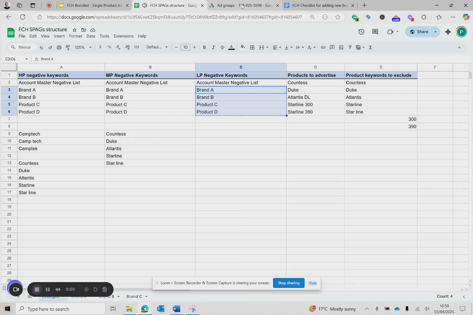
Task: Print the spreadsheet using the printer icon
Action: pyautogui.click(x=59, y=47)
